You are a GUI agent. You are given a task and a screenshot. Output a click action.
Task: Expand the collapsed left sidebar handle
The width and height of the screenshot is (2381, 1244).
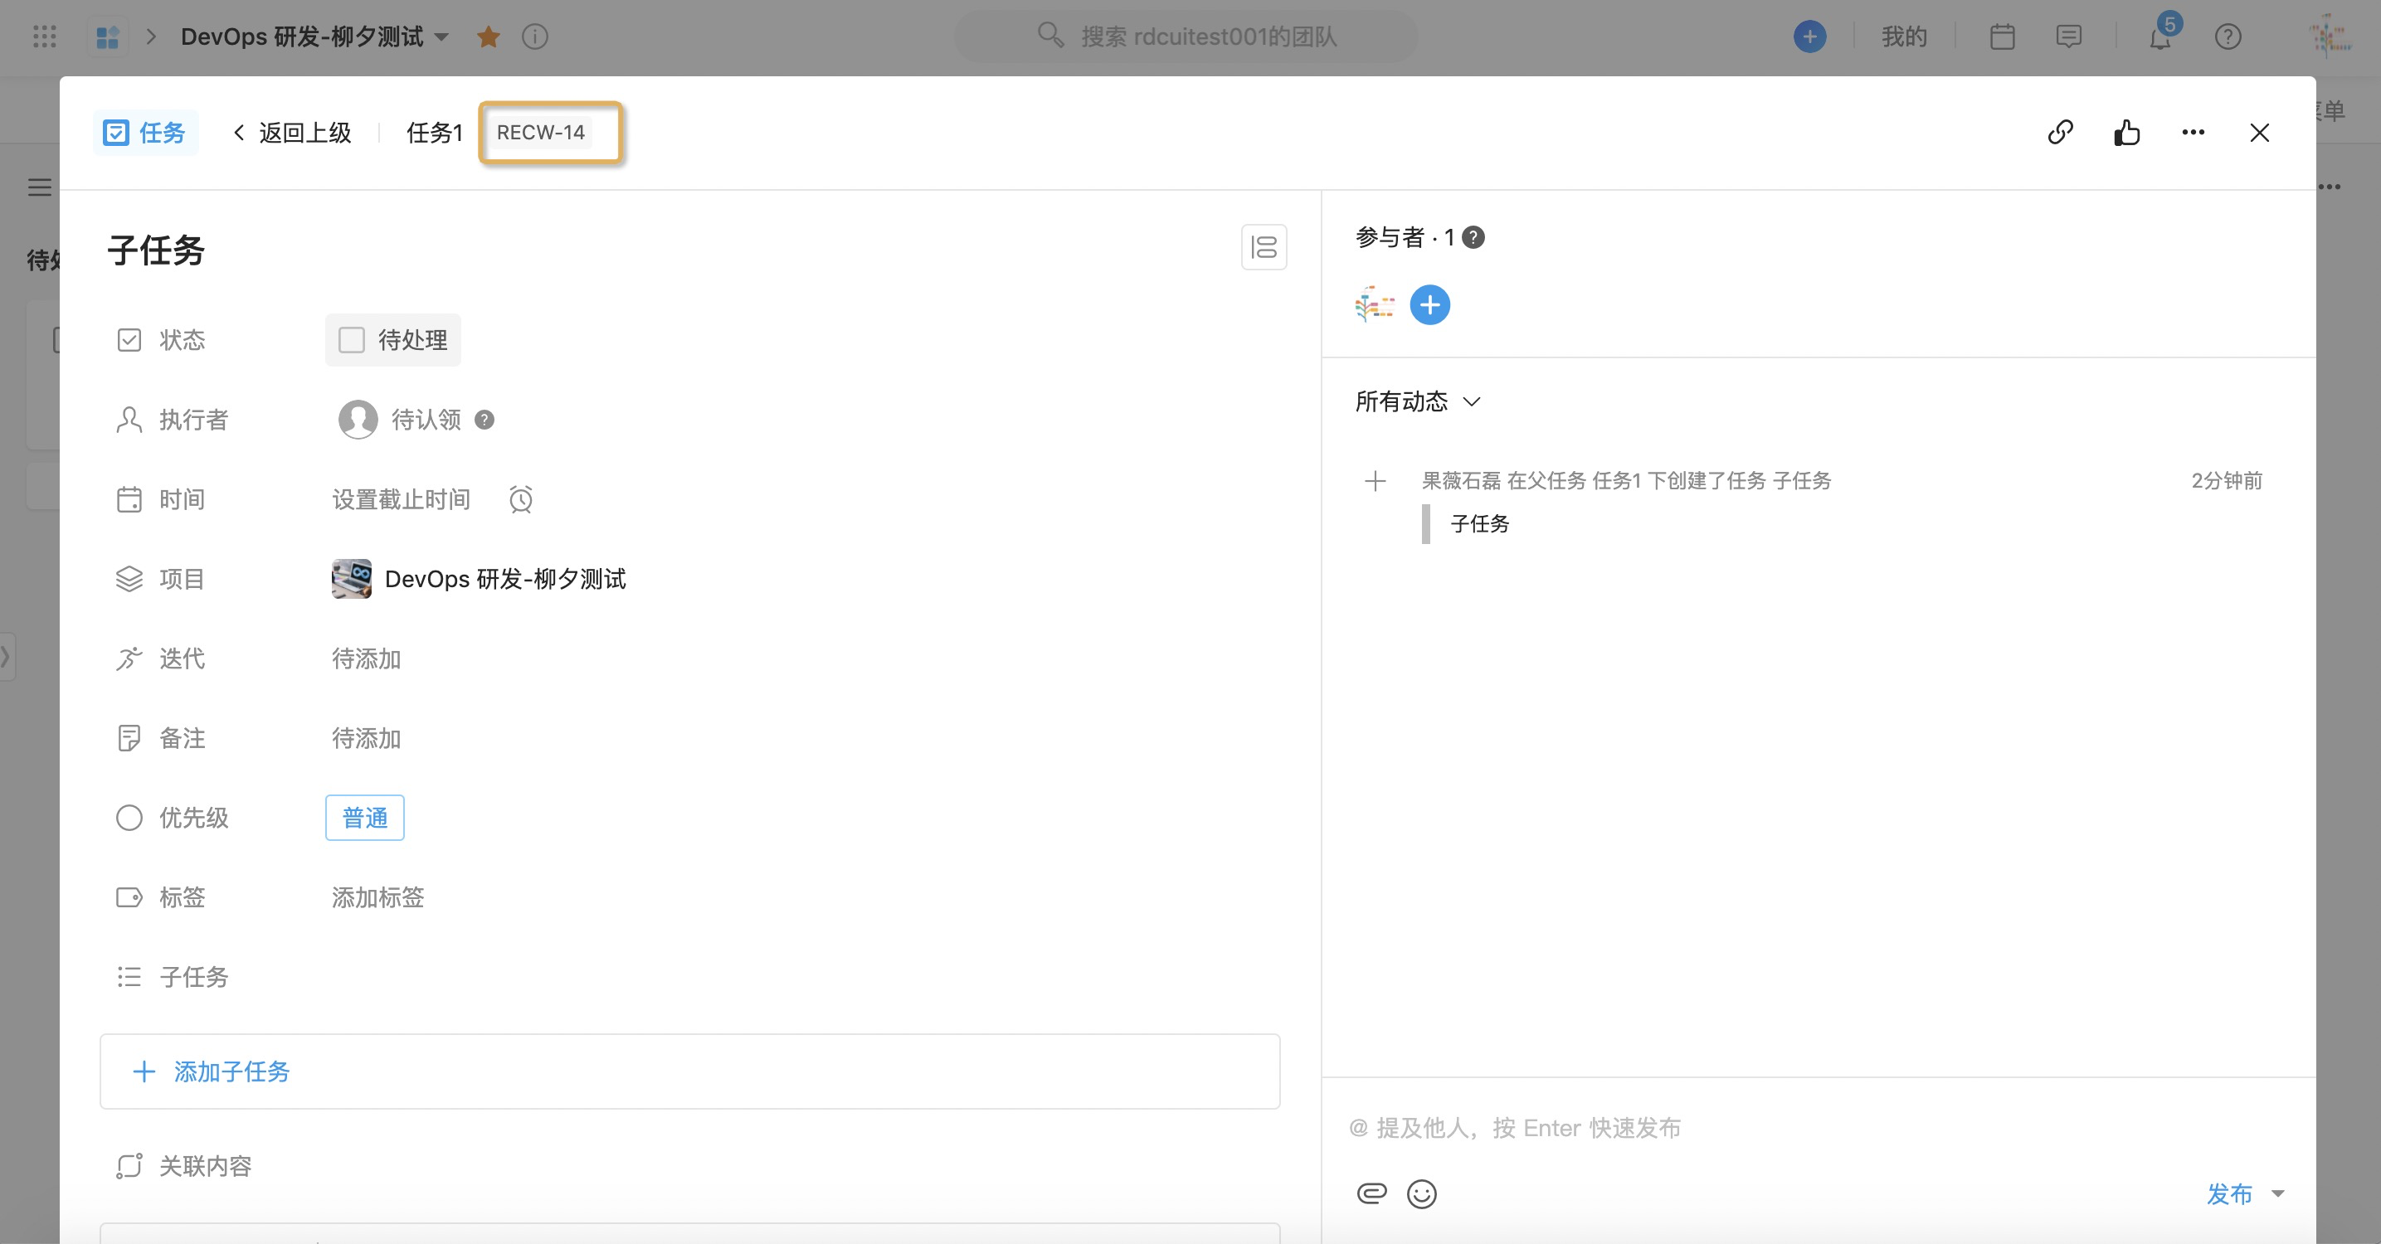[7, 656]
